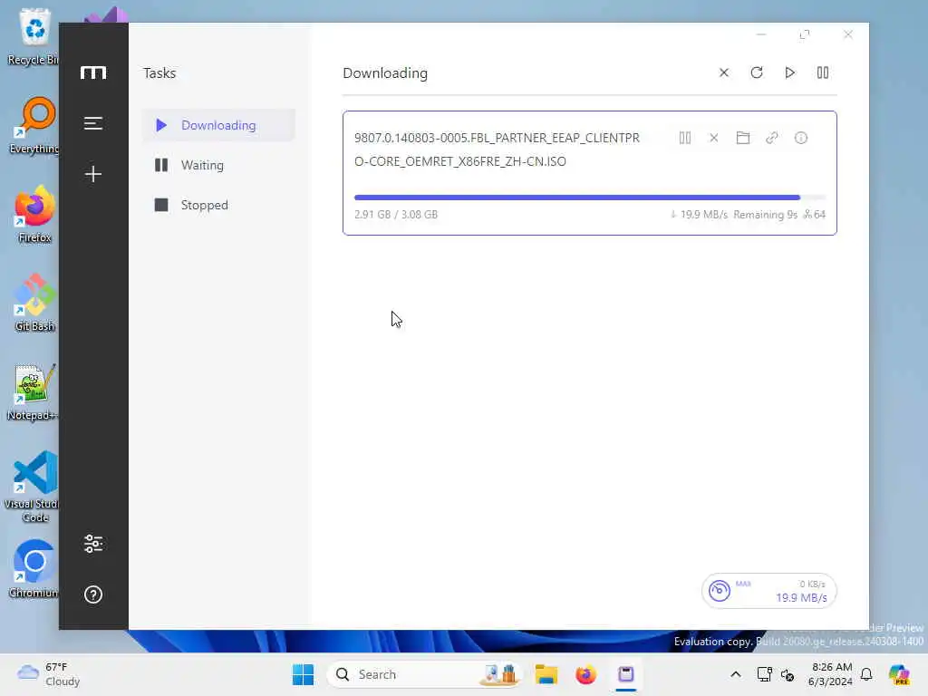928x696 pixels.
Task: Switch to the Stopped tasks tab
Action: (x=218, y=205)
